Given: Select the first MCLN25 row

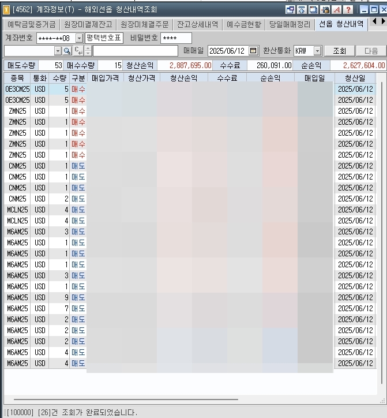Looking at the screenshot, I should [x=190, y=210].
